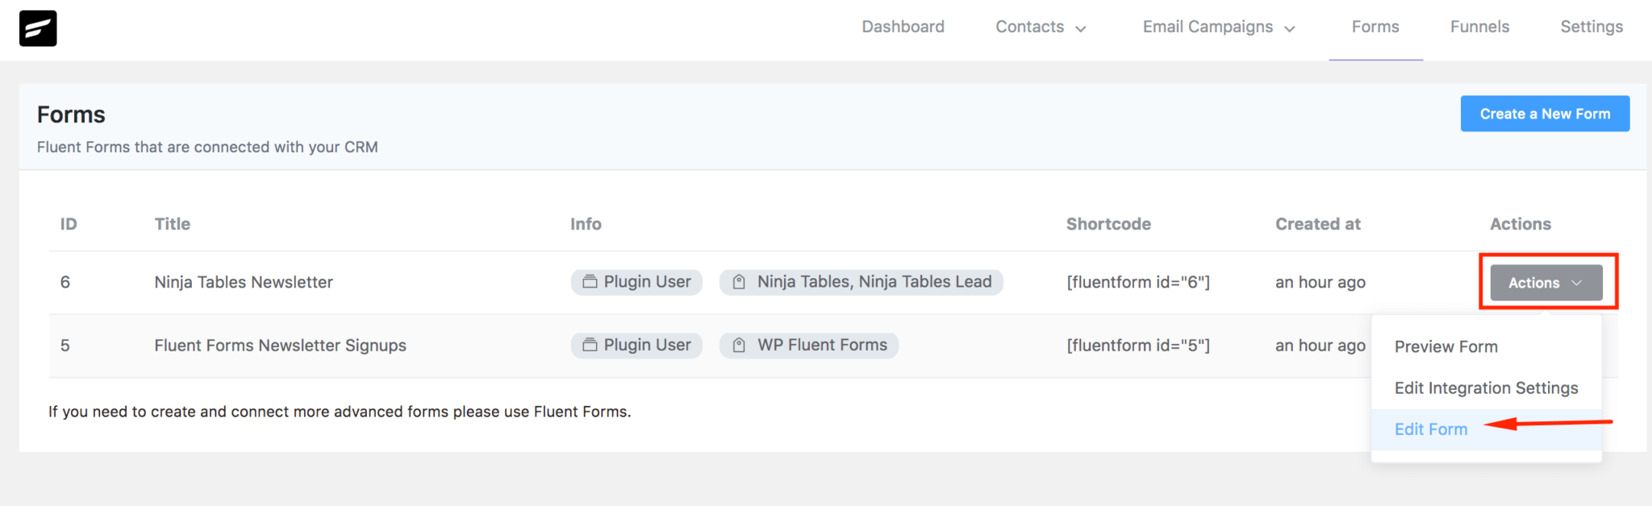
Task: Go to the Dashboard tab
Action: pyautogui.click(x=903, y=27)
